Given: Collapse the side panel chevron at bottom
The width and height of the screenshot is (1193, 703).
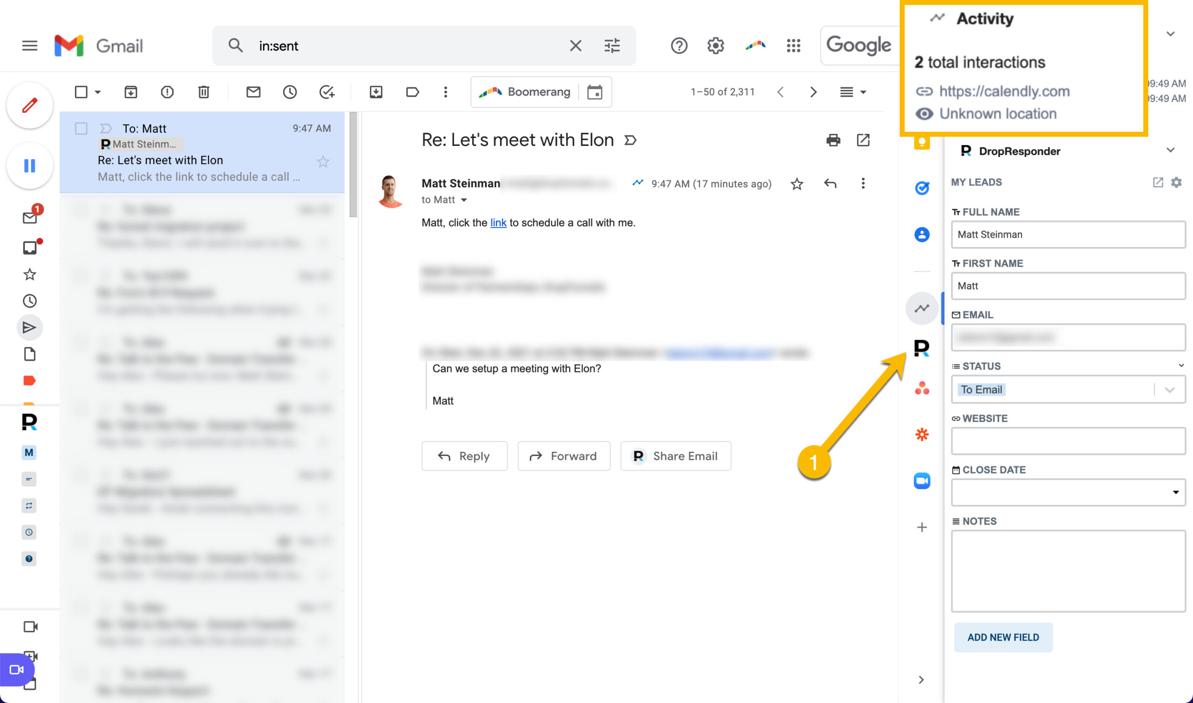Looking at the screenshot, I should point(921,680).
